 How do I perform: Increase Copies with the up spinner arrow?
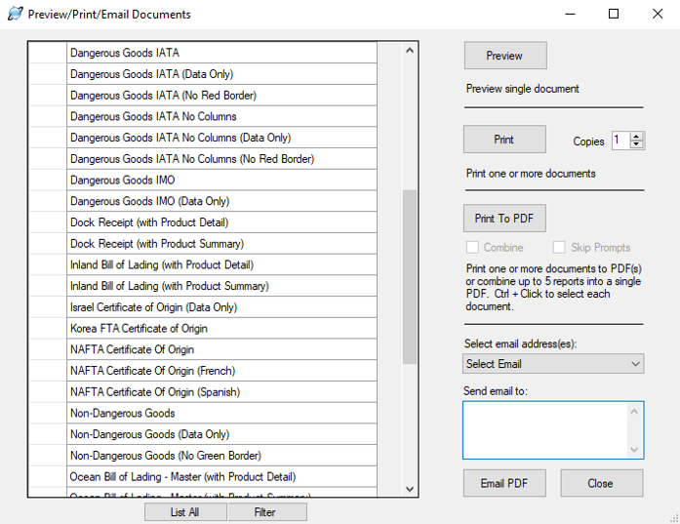coord(636,137)
